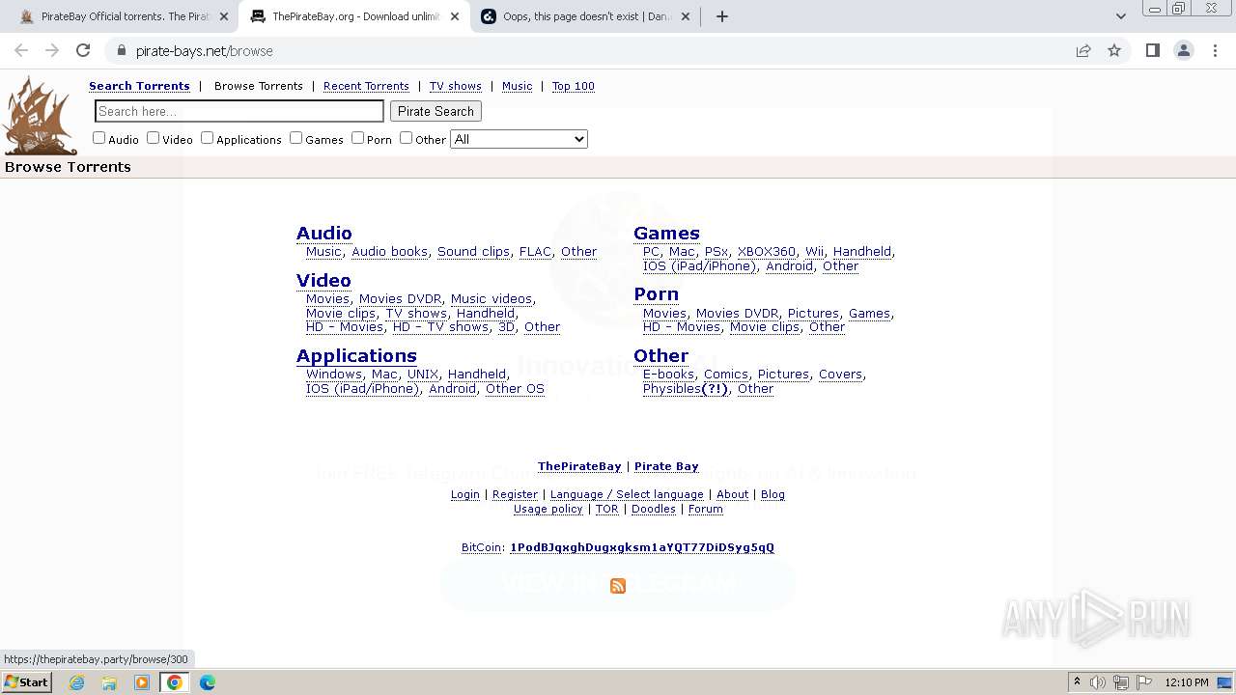
Task: Click the network tray icon
Action: [x=1121, y=682]
